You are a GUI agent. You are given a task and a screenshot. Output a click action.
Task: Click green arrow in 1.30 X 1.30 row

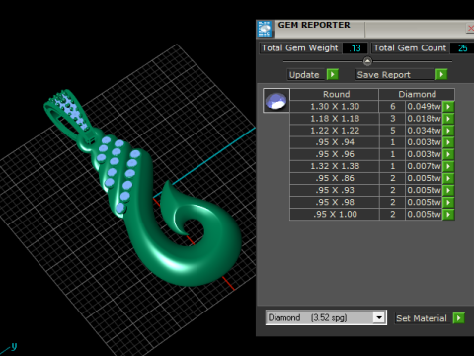click(x=448, y=107)
